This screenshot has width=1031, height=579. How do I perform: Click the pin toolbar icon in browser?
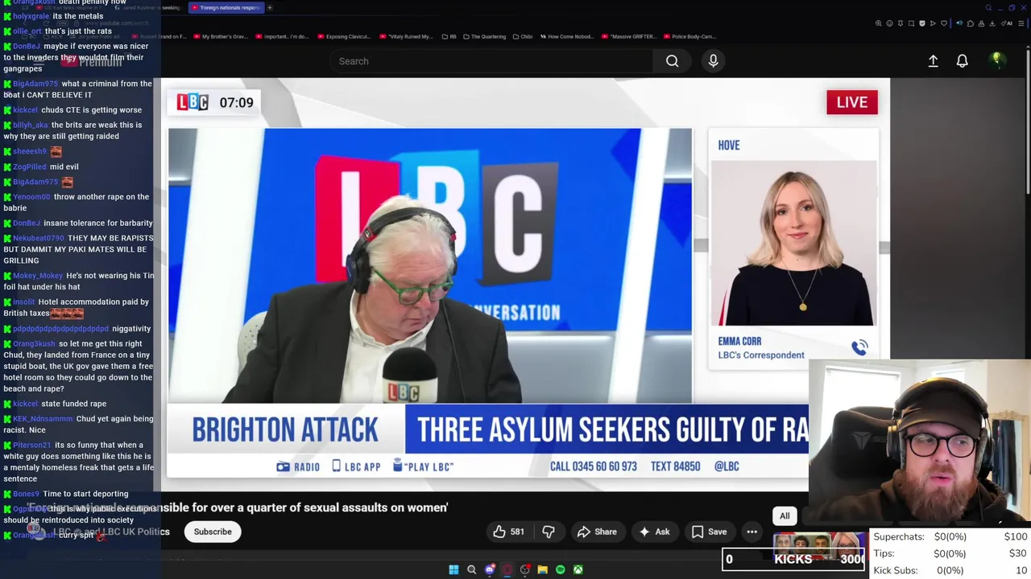click(x=901, y=23)
